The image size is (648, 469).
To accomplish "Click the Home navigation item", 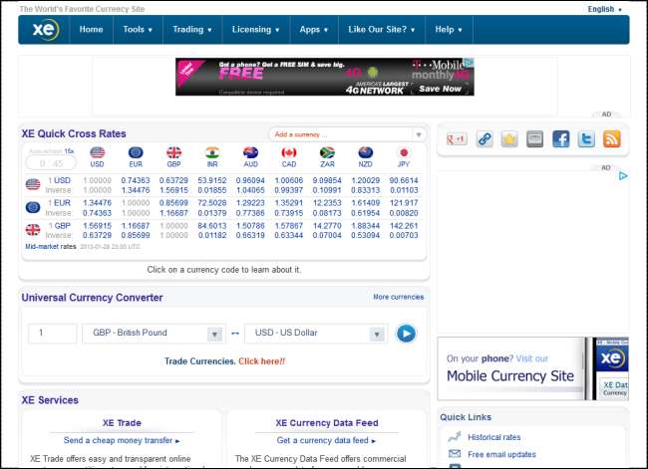I will (91, 30).
